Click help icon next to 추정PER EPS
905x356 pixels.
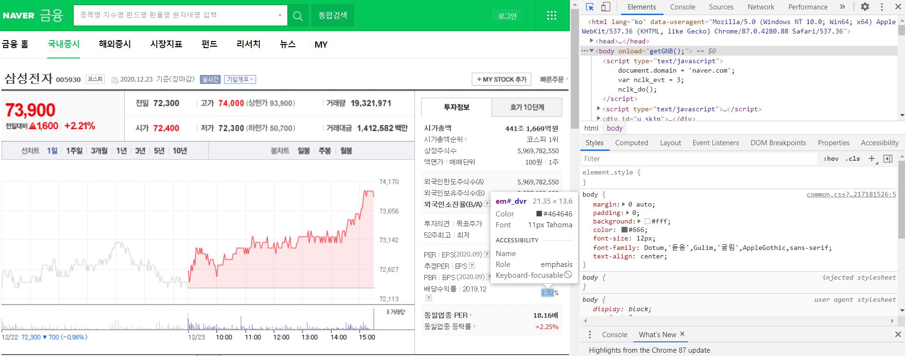click(x=472, y=265)
